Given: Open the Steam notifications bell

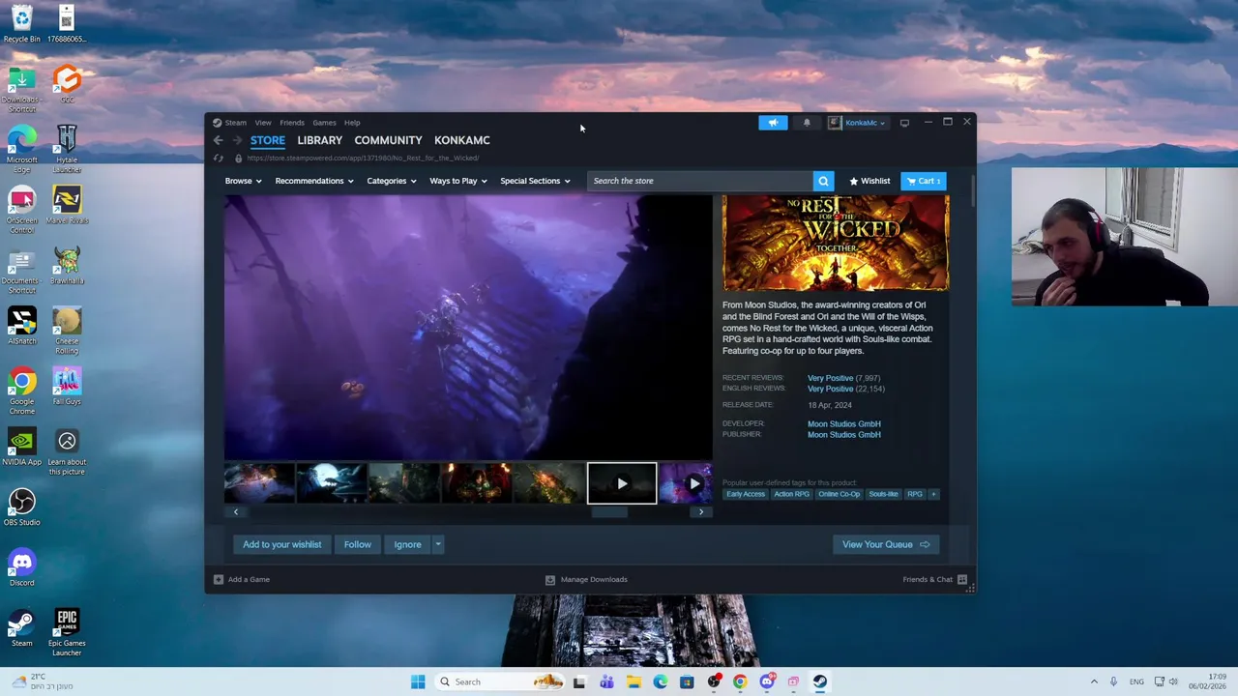Looking at the screenshot, I should [x=807, y=123].
